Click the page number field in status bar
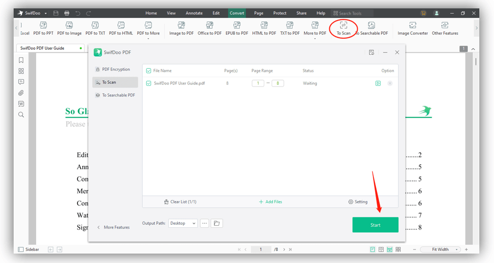Image resolution: width=494 pixels, height=263 pixels. (x=261, y=249)
